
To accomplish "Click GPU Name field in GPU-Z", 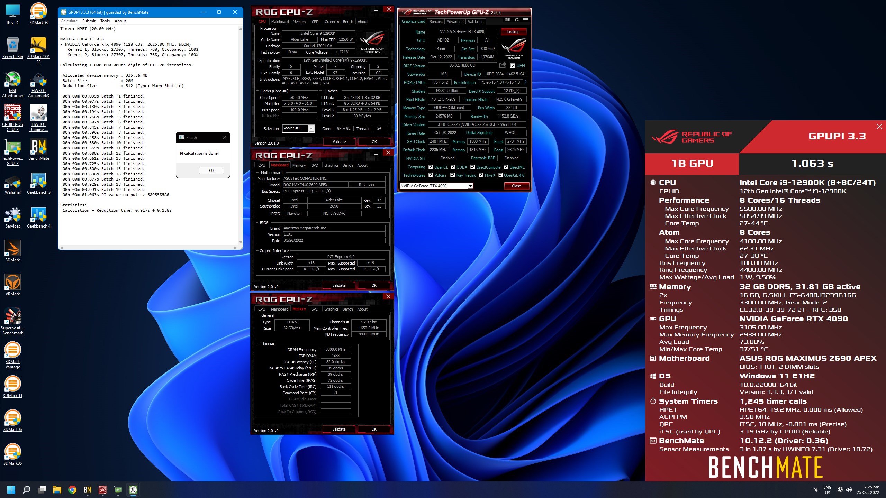I will [462, 32].
